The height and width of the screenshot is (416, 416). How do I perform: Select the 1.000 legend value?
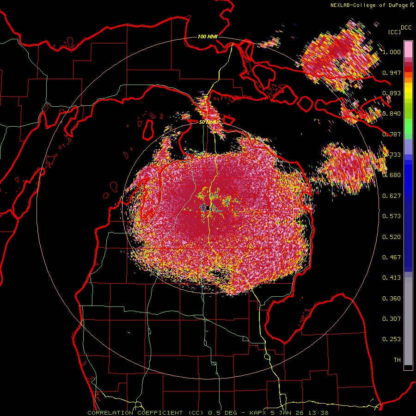click(x=392, y=52)
